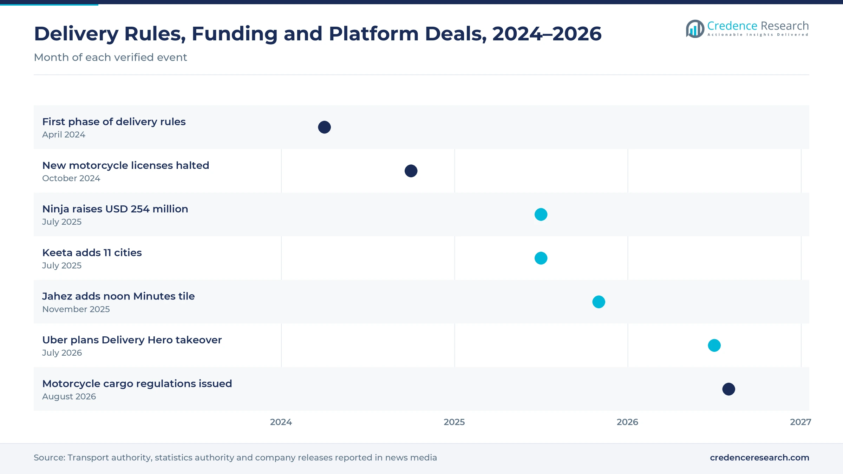This screenshot has height=474, width=843.
Task: Click the Keeta adds 11 cities dot
Action: pyautogui.click(x=541, y=258)
